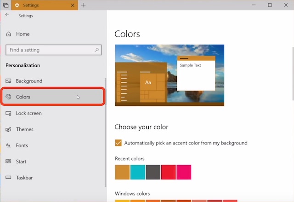Open Lock screen settings
Viewport: 294px width, 202px height.
point(53,113)
